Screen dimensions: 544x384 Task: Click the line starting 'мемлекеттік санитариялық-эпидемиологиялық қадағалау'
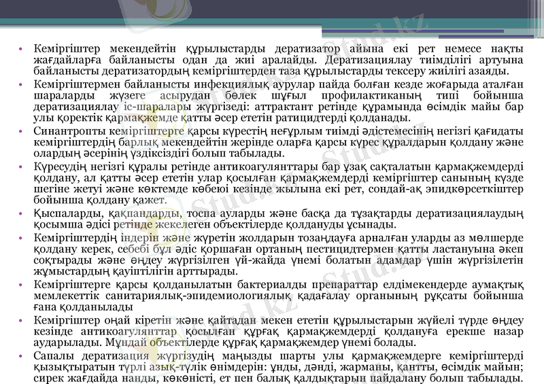pyautogui.click(x=278, y=296)
